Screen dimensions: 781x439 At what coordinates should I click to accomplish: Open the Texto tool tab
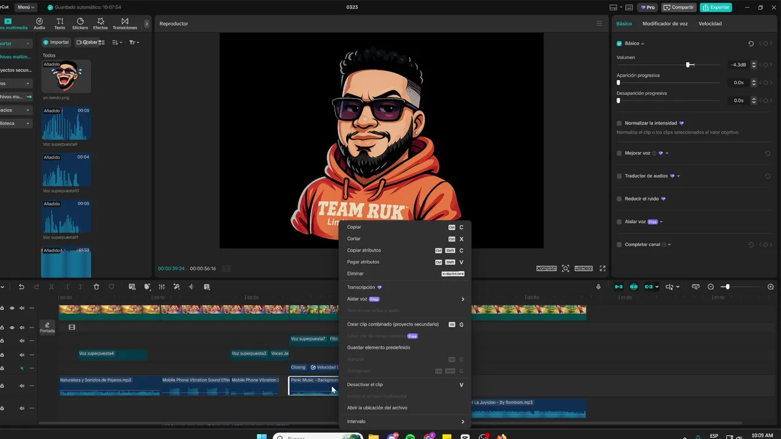coord(60,24)
